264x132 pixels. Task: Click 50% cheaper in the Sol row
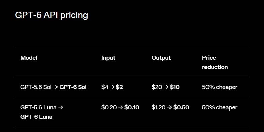click(220, 87)
